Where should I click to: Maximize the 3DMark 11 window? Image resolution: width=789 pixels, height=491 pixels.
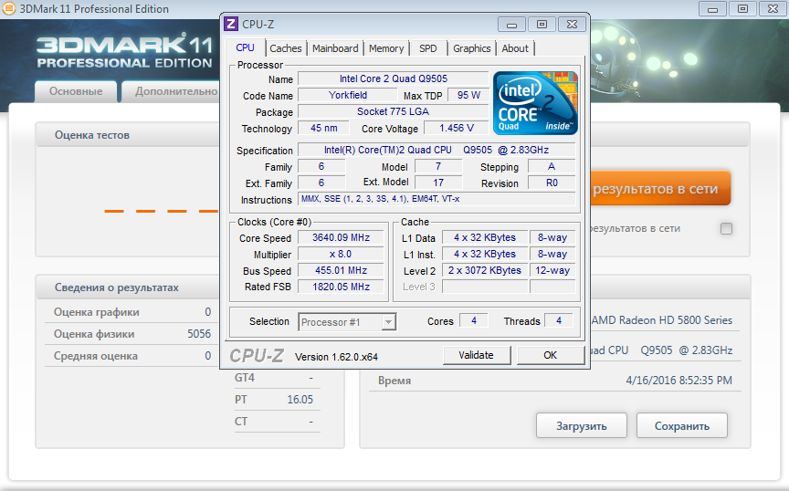(742, 8)
